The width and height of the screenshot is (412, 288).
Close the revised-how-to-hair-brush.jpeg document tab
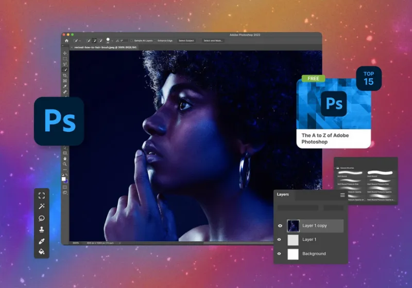click(72, 47)
